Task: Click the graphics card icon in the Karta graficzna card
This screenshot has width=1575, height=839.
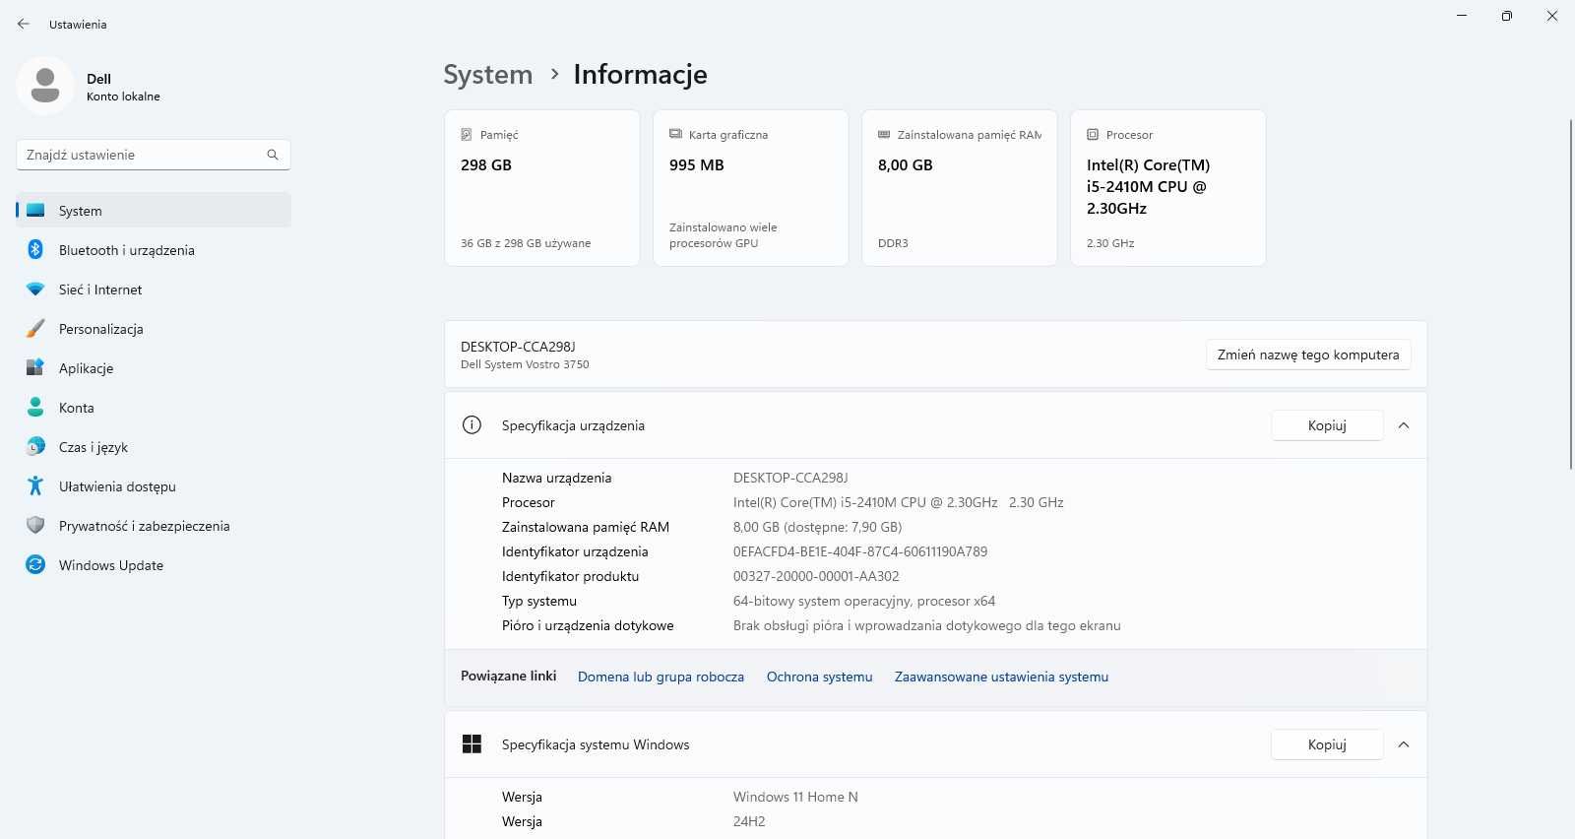Action: coord(675,135)
